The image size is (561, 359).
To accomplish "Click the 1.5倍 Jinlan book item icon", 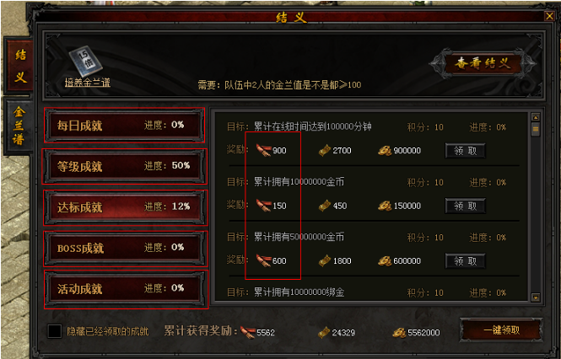I will tap(86, 62).
